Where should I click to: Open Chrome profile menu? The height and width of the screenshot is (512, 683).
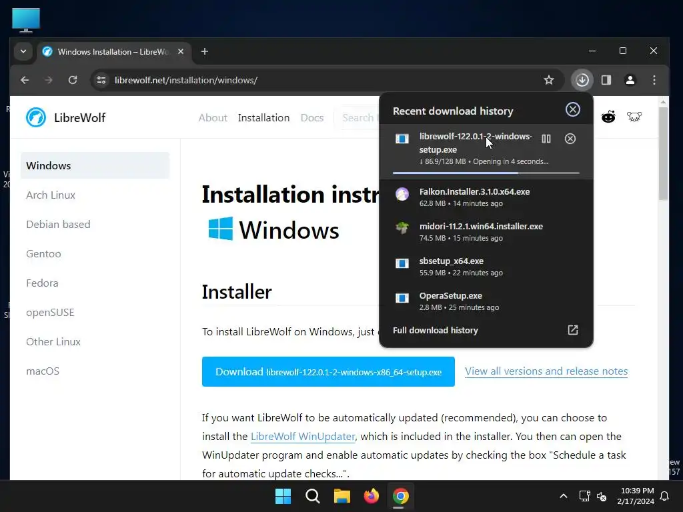630,80
